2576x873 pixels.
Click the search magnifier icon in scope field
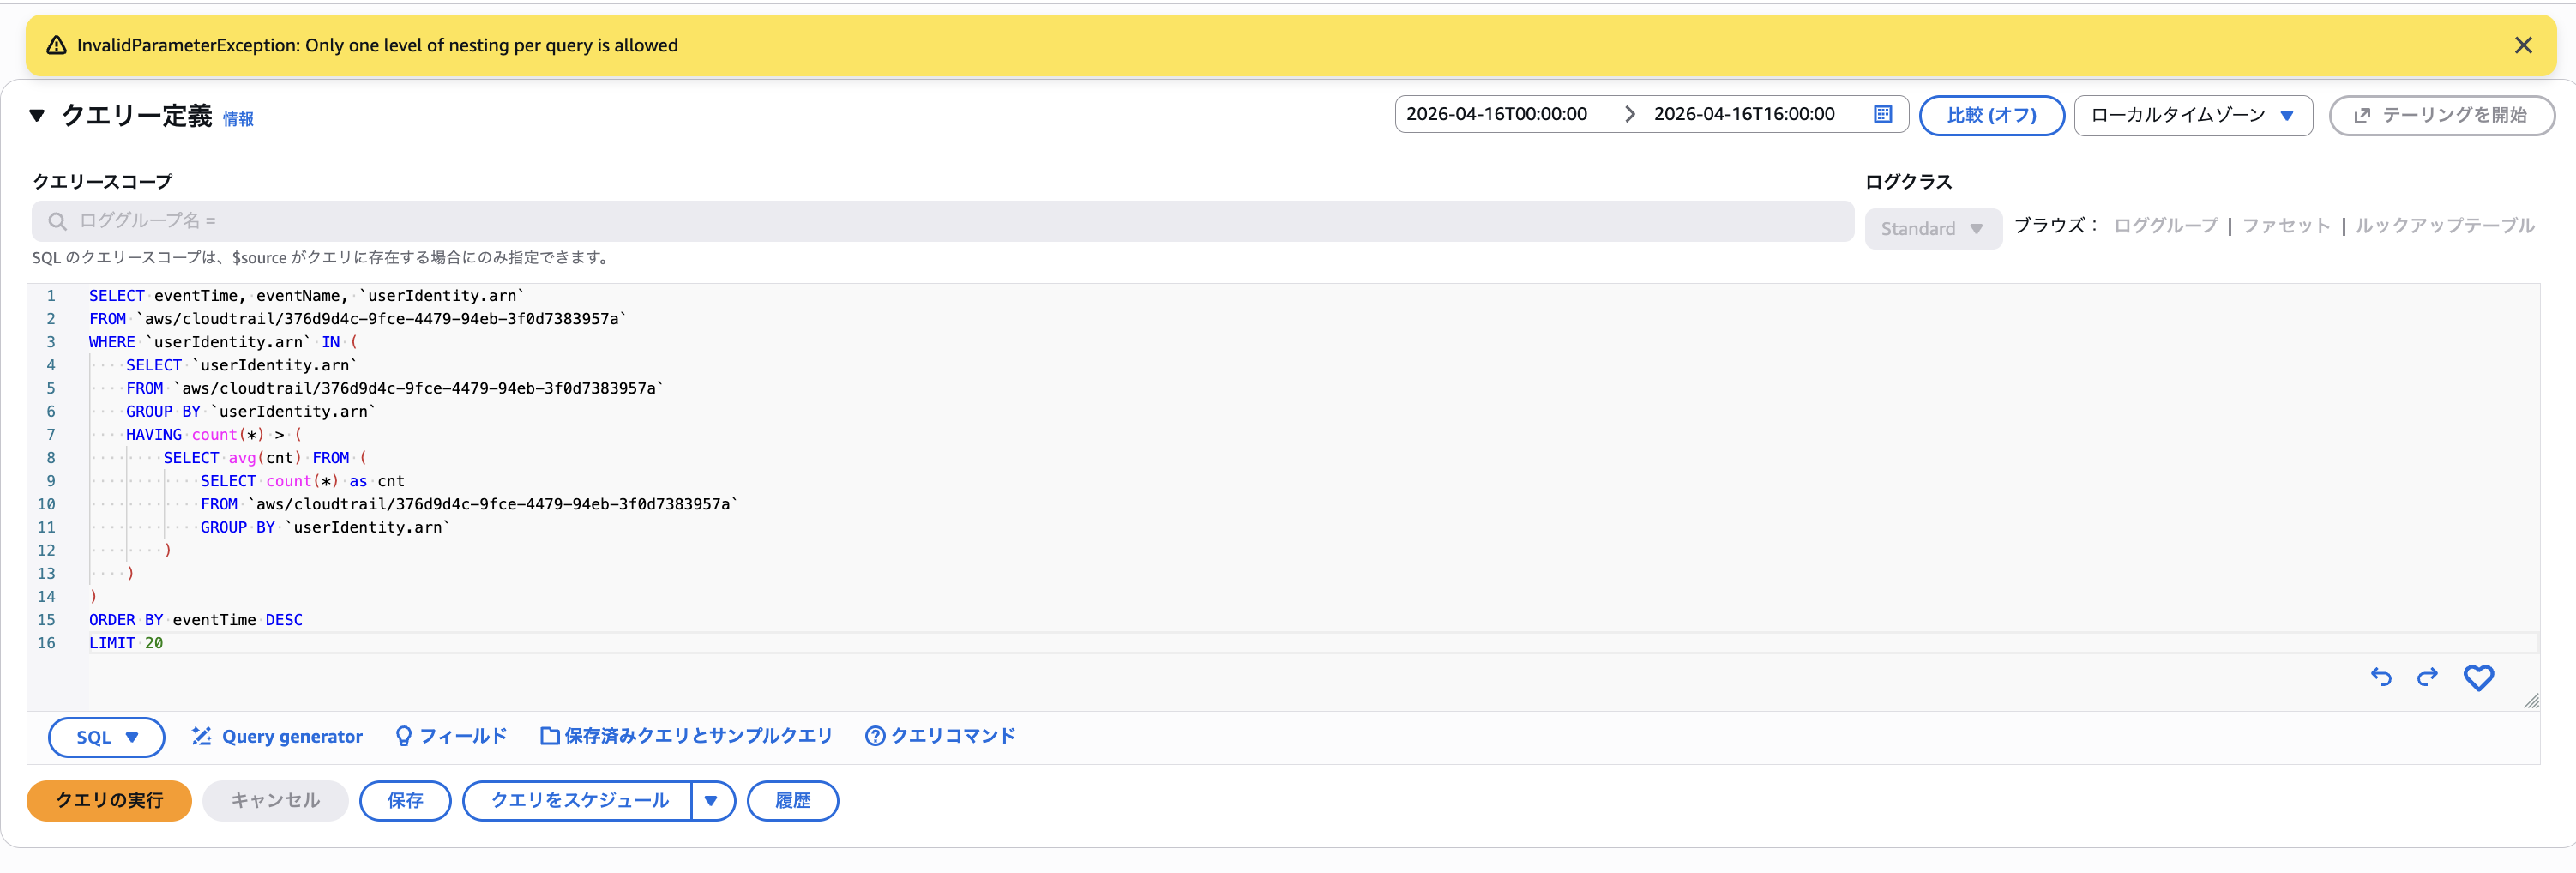pos(58,221)
